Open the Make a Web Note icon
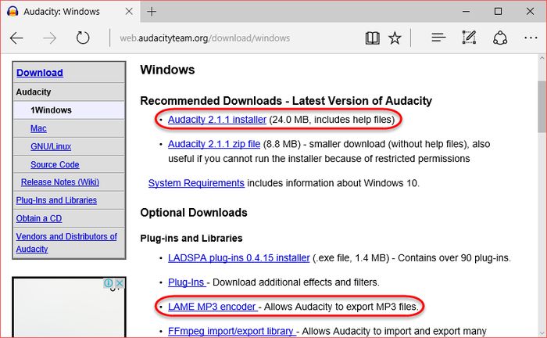This screenshot has width=547, height=338. (469, 38)
